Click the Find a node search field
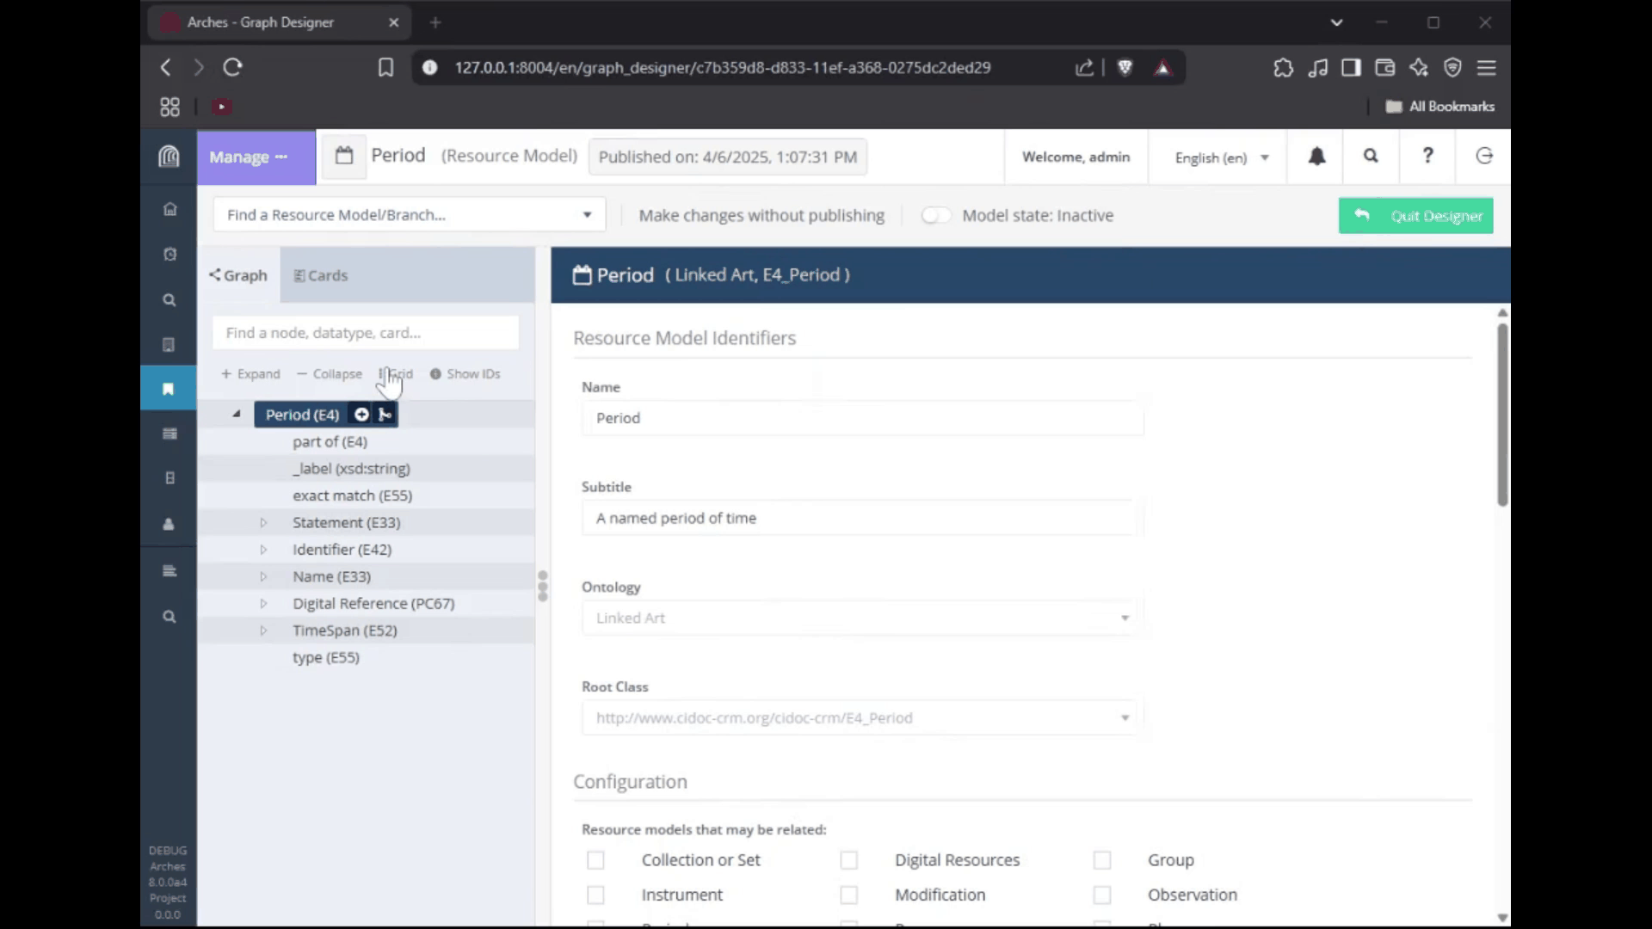Viewport: 1652px width, 929px height. 366,333
